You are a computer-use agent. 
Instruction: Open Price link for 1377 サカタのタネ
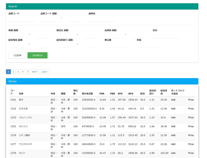click(x=191, y=144)
